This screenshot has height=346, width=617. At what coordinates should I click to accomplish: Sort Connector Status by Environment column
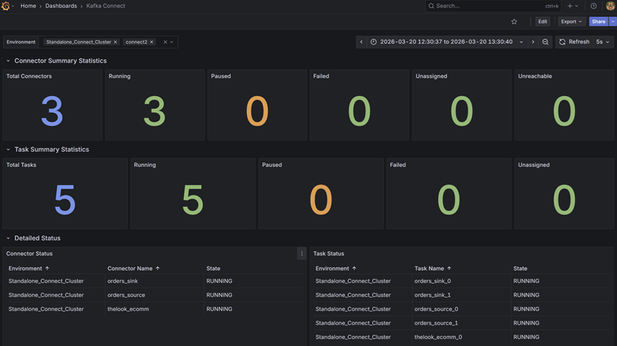coord(29,269)
